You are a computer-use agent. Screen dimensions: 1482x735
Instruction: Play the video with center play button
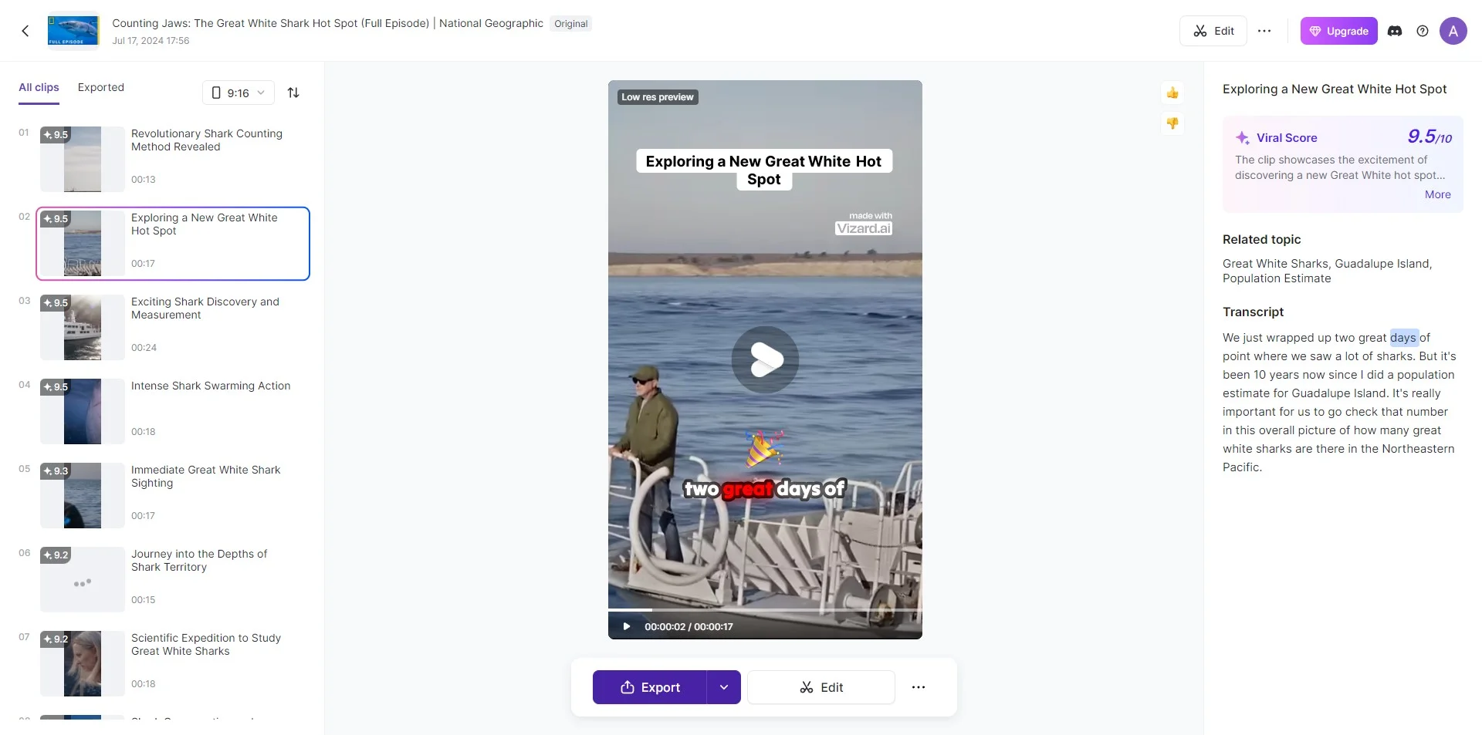pos(766,359)
